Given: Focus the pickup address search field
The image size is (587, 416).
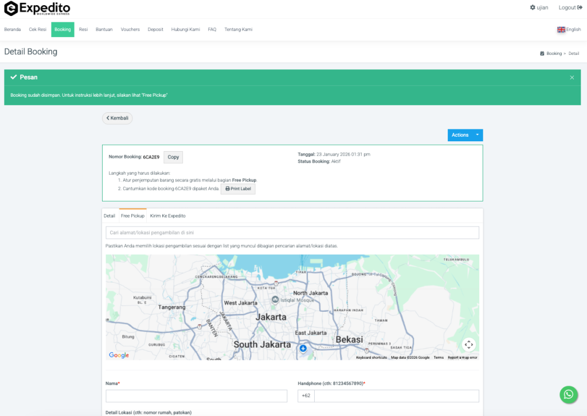Looking at the screenshot, I should [292, 233].
